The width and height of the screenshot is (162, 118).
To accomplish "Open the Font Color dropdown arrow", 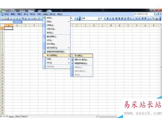I will coord(159,18).
